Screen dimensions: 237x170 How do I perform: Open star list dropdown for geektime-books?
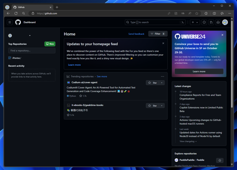(x=162, y=106)
